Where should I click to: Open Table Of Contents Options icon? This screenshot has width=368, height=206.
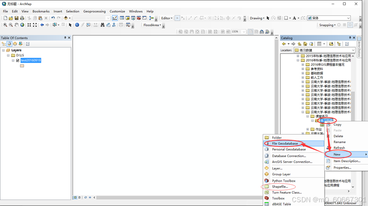point(28,44)
